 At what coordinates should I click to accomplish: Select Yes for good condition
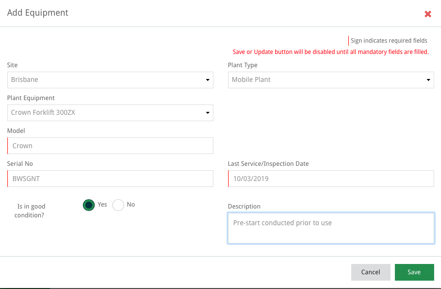click(89, 205)
